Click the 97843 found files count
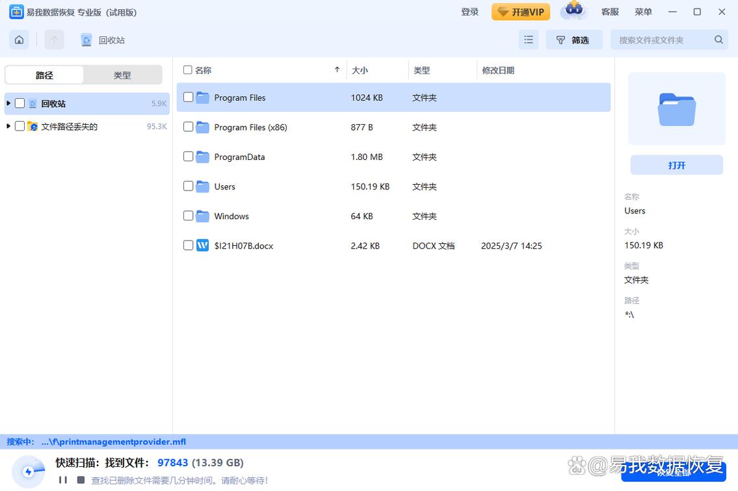Image resolution: width=738 pixels, height=491 pixels. (x=172, y=463)
